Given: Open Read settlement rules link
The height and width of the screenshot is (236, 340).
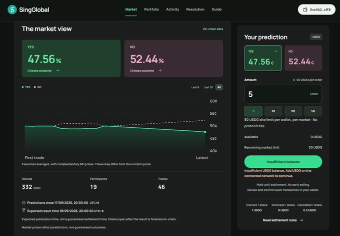Looking at the screenshot, I should [283, 220].
